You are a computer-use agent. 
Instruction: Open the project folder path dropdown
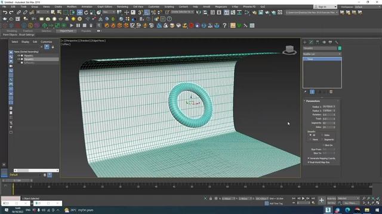coord(312,12)
